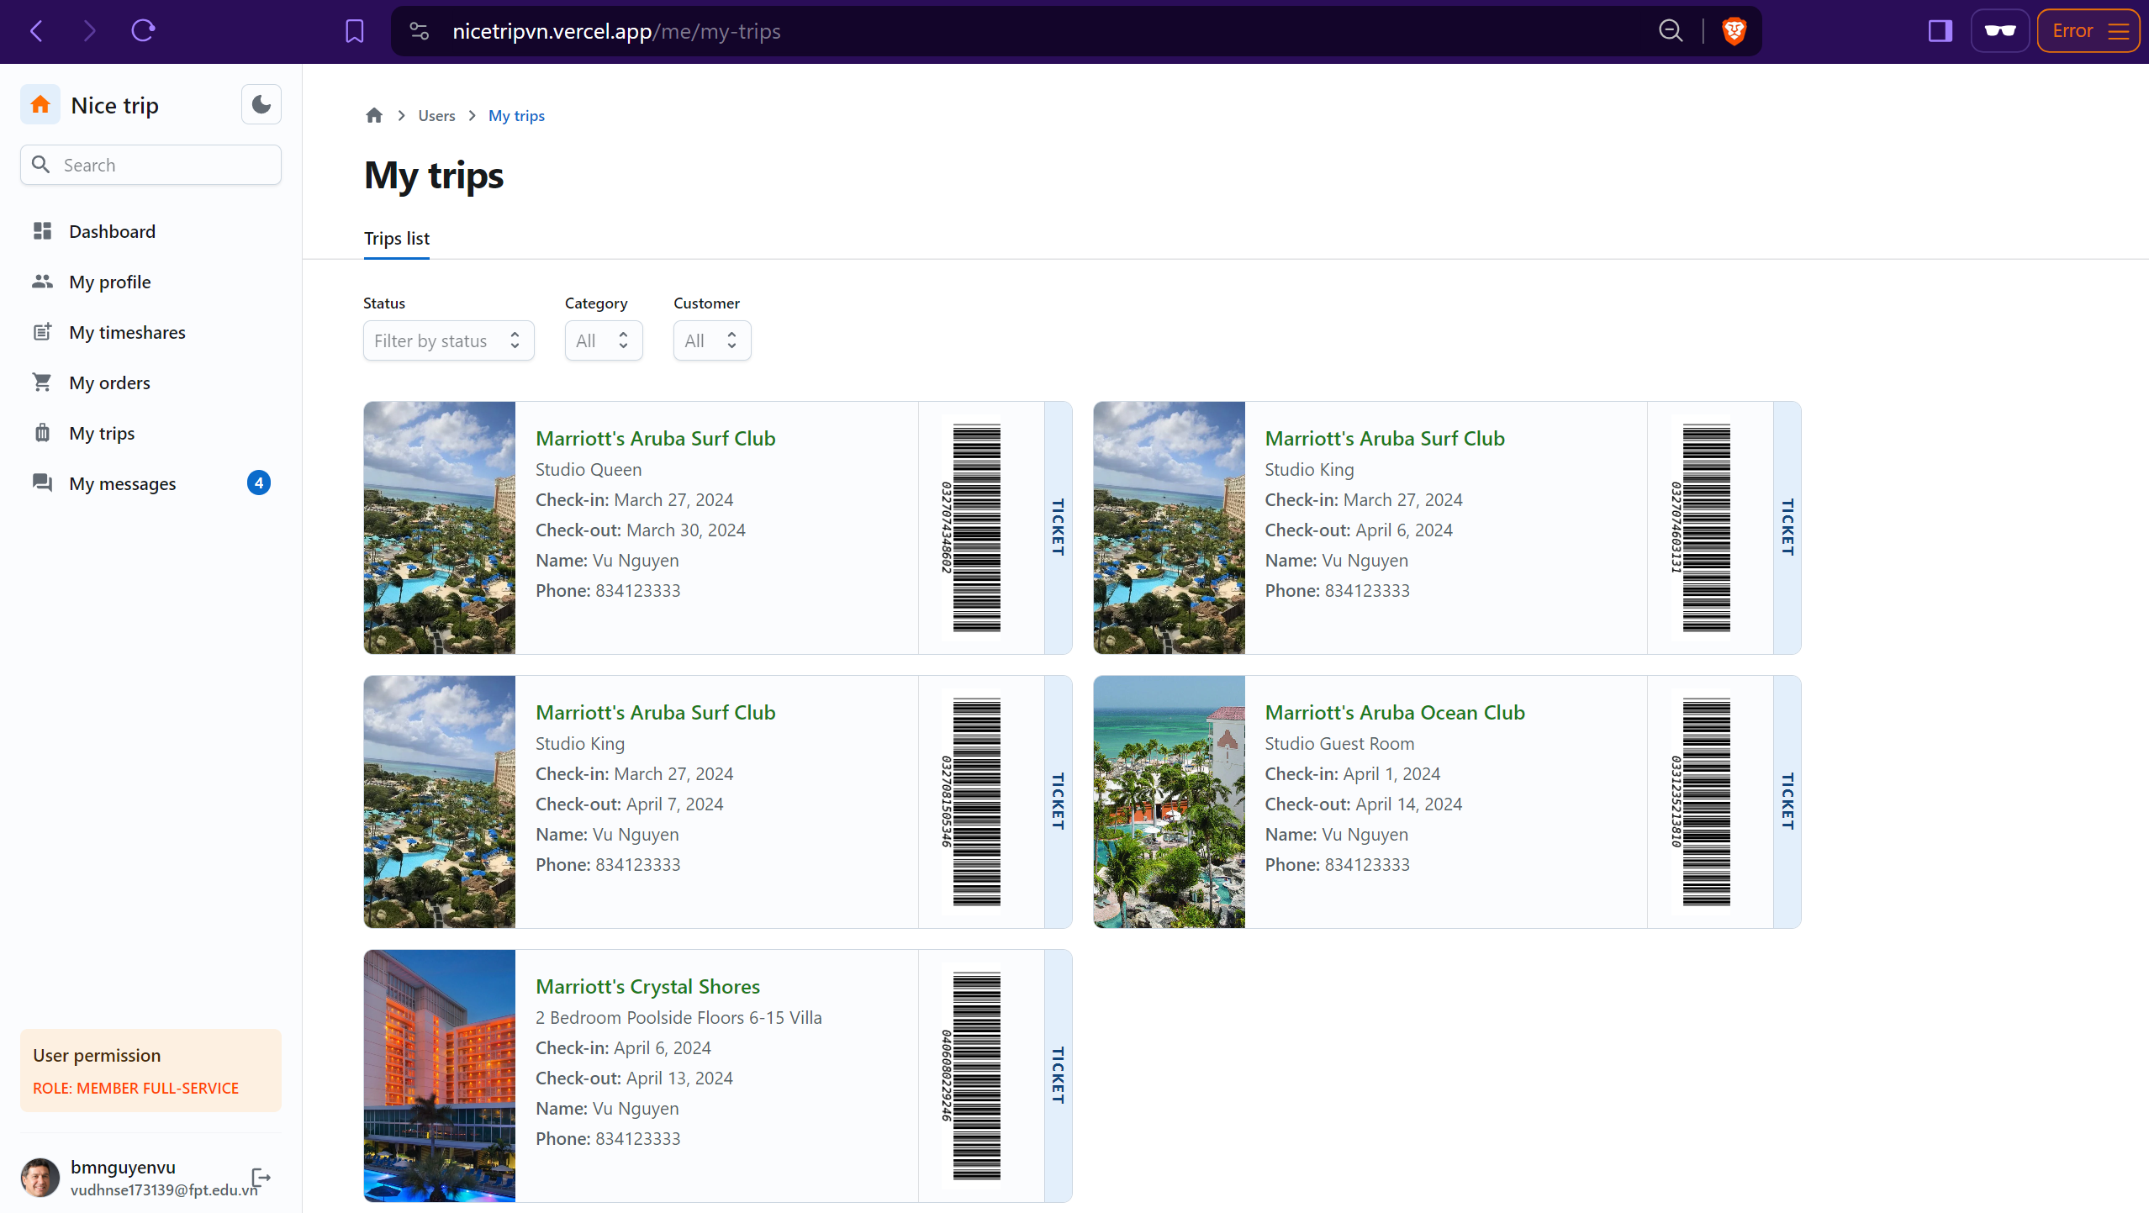The width and height of the screenshot is (2149, 1213).
Task: Click the orange Nice trip home logo
Action: tap(40, 104)
